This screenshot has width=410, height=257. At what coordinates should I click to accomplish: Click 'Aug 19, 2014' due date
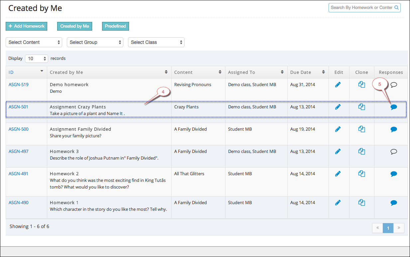(x=303, y=129)
